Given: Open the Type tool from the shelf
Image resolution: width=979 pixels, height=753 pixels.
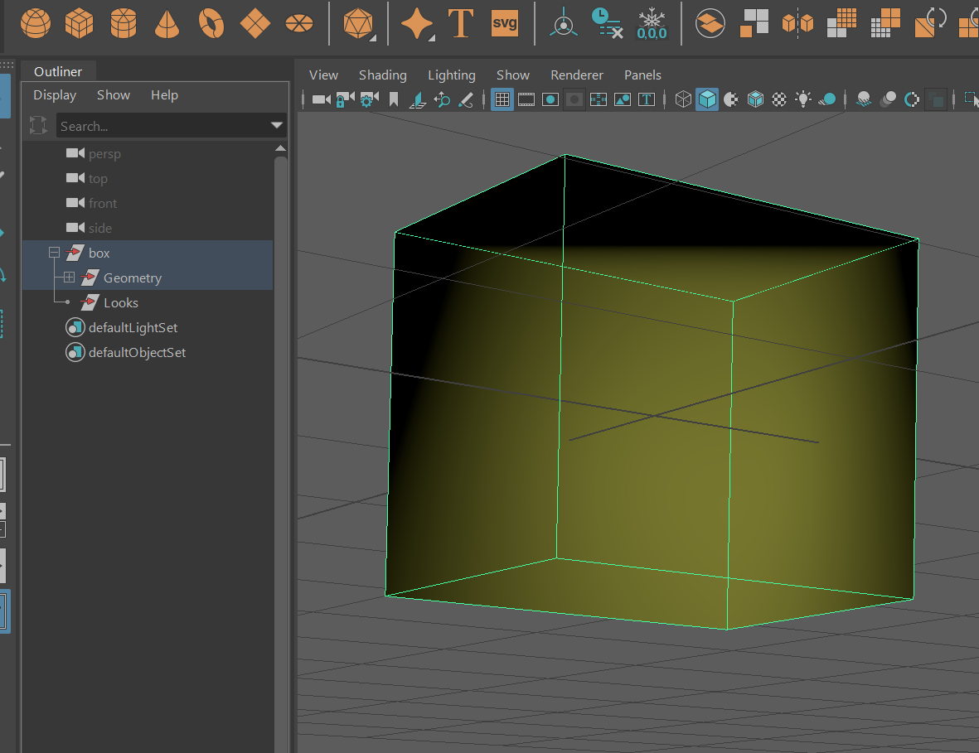Looking at the screenshot, I should click(461, 23).
